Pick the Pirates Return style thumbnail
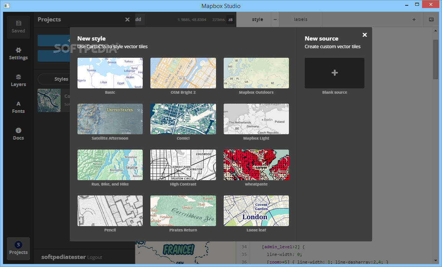Viewport: 442px width, 267px height. coord(183,211)
